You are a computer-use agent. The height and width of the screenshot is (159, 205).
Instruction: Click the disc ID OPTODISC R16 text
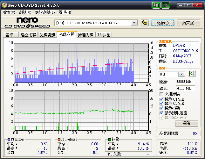(x=185, y=51)
